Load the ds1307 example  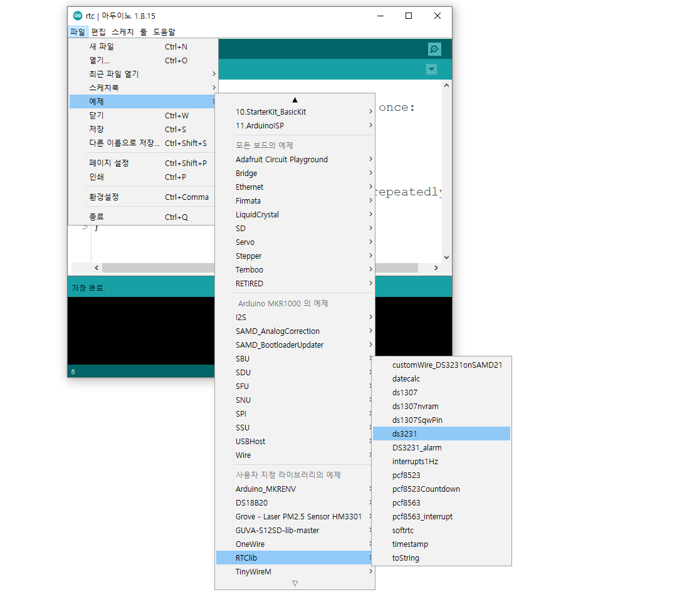click(441, 392)
